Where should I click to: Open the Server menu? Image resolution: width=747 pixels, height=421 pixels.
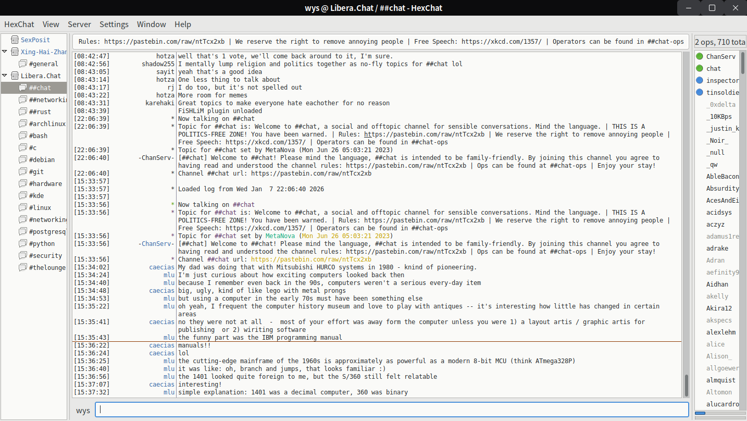click(x=79, y=24)
